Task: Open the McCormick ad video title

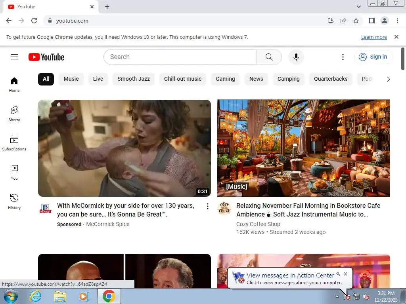Action: (126, 210)
